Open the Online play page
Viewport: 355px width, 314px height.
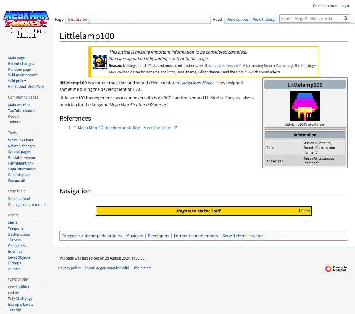(x=14, y=293)
